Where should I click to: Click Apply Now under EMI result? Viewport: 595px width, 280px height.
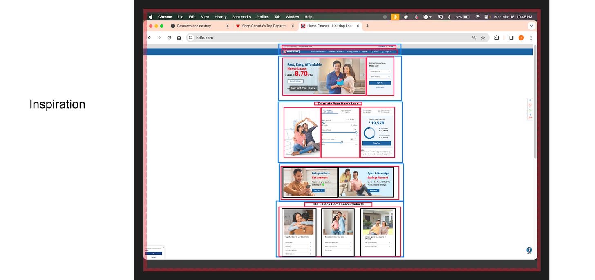377,143
